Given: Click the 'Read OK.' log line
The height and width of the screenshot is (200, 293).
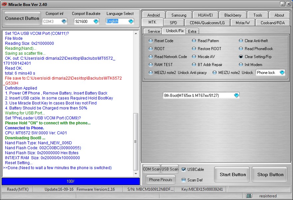Looking at the screenshot, I should 14,68.
